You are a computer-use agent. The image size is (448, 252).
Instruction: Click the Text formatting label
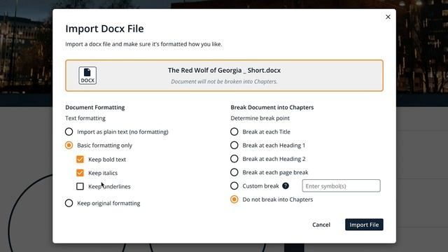tap(85, 118)
